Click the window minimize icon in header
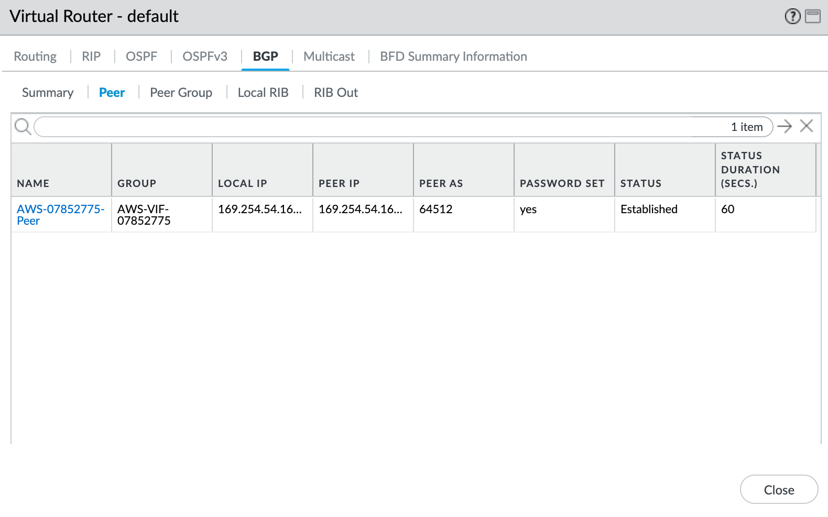 point(813,17)
